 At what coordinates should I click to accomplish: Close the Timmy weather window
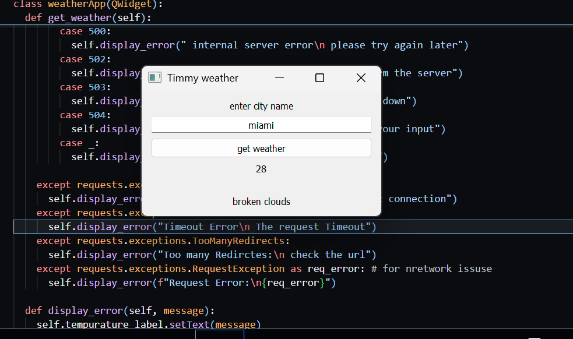tap(361, 78)
